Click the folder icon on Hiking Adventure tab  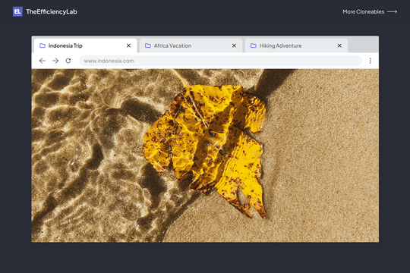point(253,45)
